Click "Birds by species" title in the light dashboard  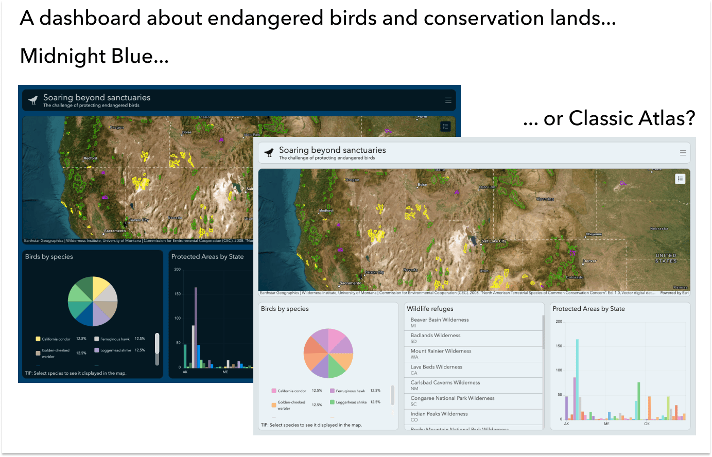click(x=285, y=309)
